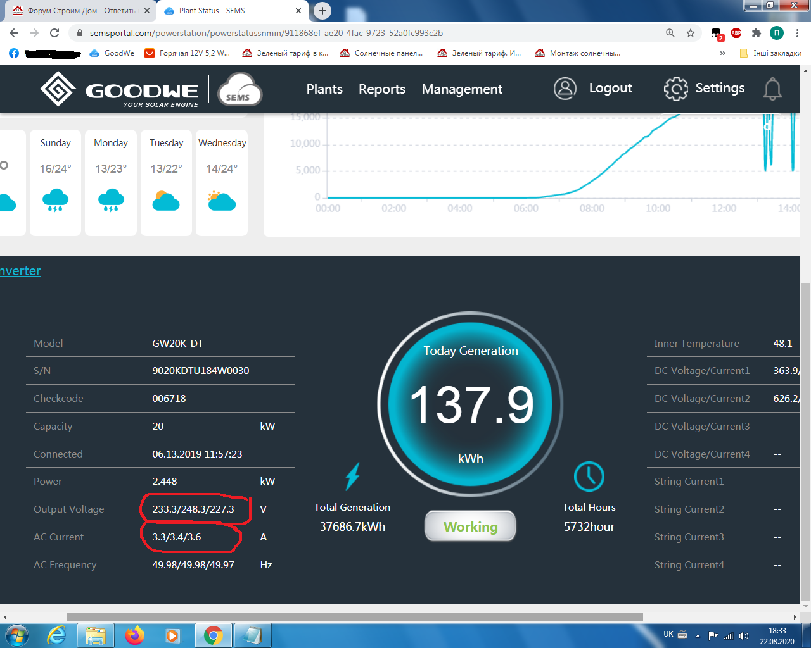Click the green Working status button
811x648 pixels.
470,526
